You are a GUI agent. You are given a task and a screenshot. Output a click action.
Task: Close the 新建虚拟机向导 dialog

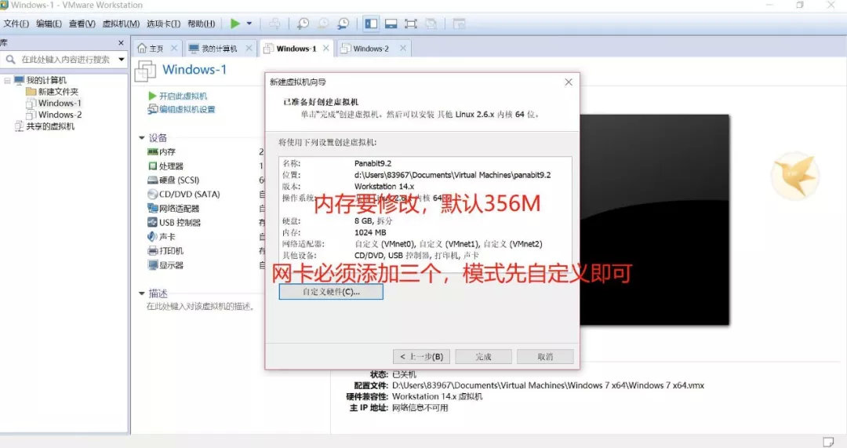(569, 82)
